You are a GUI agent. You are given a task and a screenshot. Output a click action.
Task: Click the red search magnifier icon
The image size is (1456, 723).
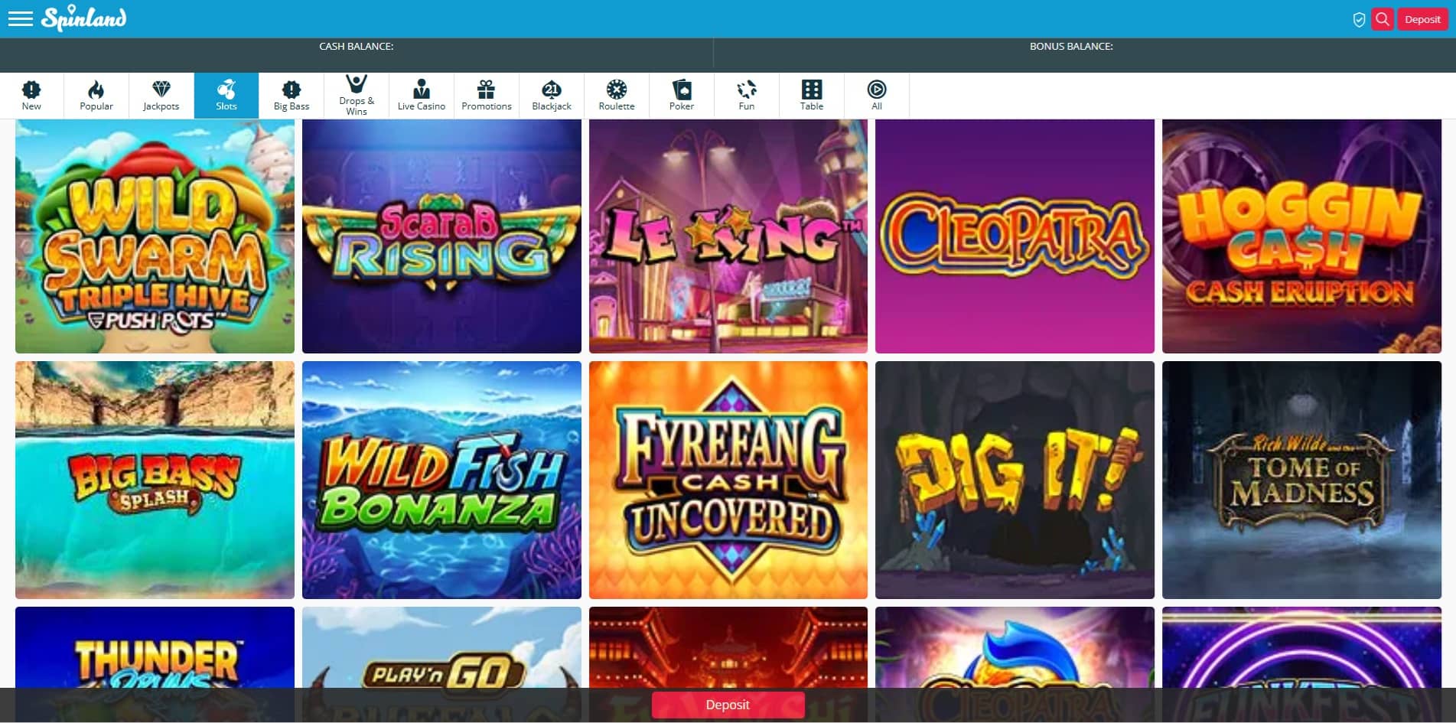point(1382,19)
